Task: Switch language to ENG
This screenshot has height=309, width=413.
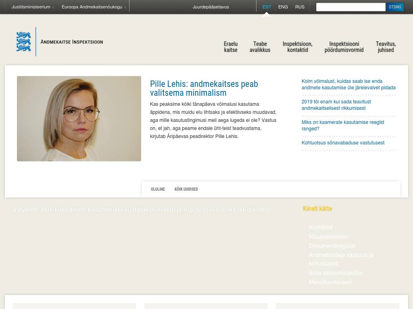Action: 283,7
